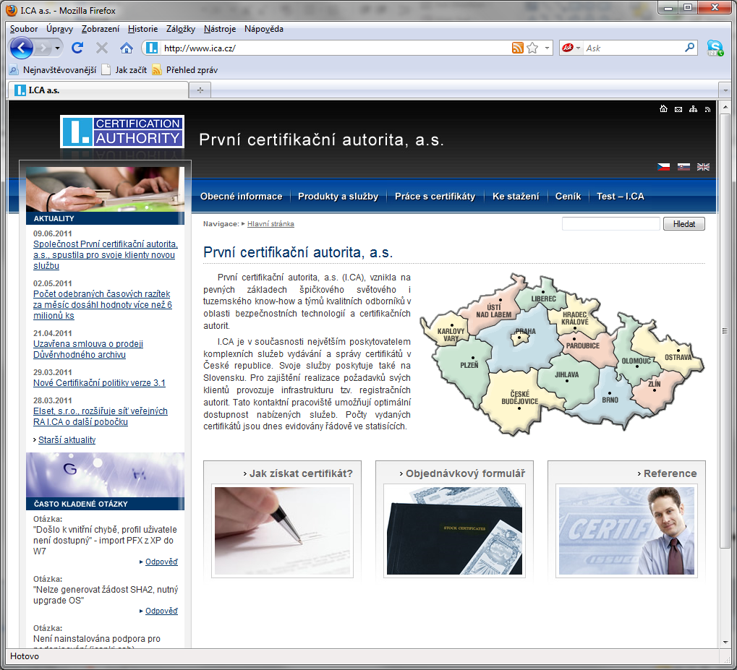
Task: Select the I.CA a.s. browser tab
Action: pos(98,90)
